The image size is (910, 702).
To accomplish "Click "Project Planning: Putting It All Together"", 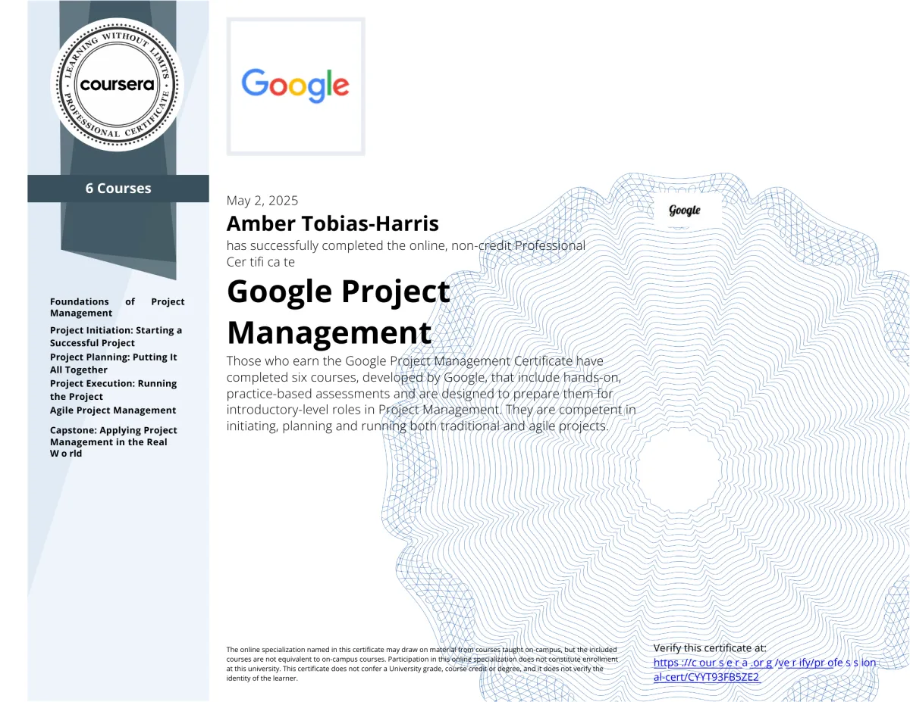I will [114, 363].
